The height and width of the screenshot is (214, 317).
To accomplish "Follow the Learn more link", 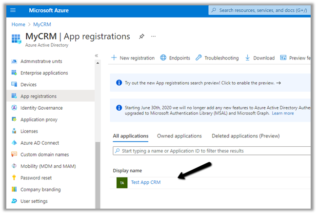I will (x=283, y=113).
